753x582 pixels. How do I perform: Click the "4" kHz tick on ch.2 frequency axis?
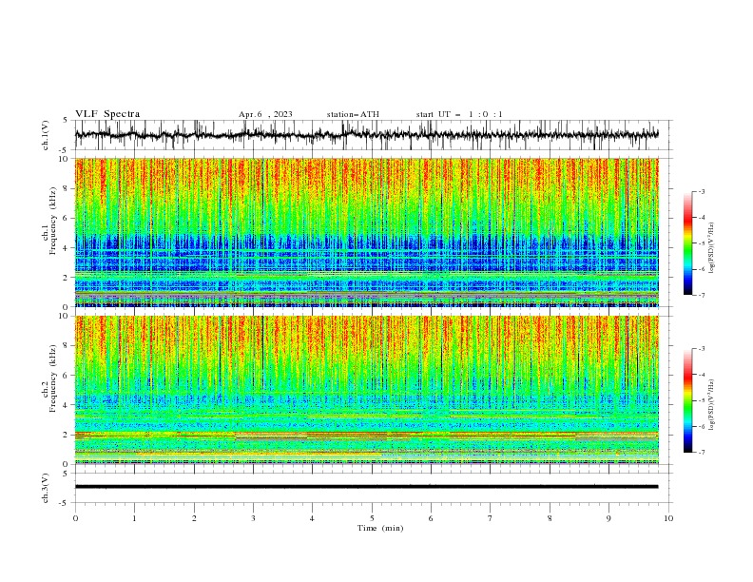(68, 405)
